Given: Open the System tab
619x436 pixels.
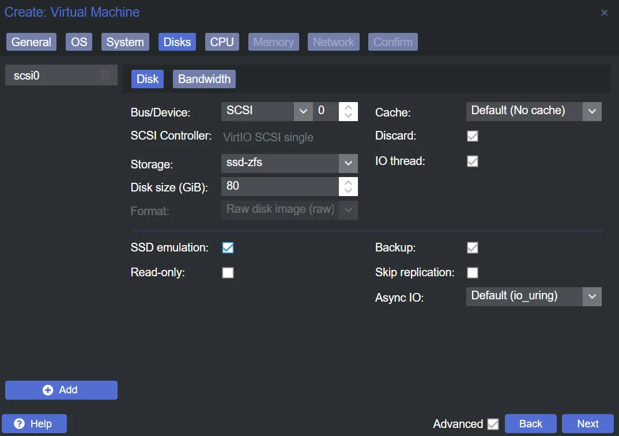Looking at the screenshot, I should point(125,42).
